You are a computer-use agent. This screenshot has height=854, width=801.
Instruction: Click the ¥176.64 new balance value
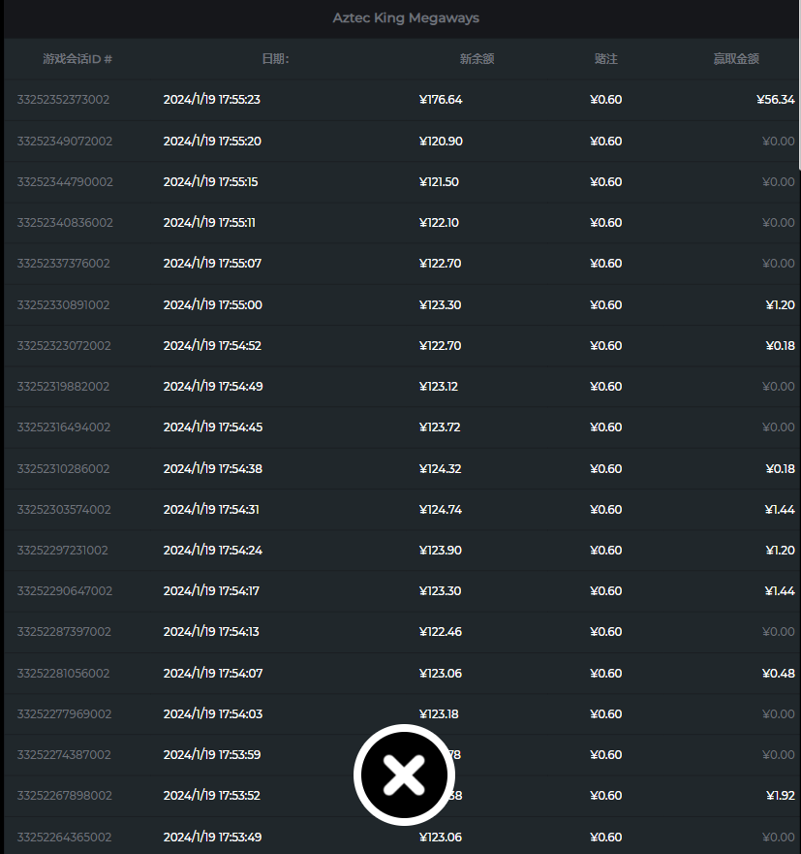441,100
